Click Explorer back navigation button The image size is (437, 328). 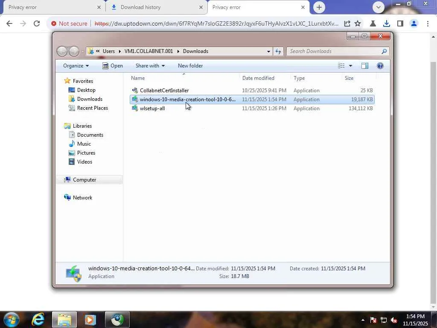[62, 51]
